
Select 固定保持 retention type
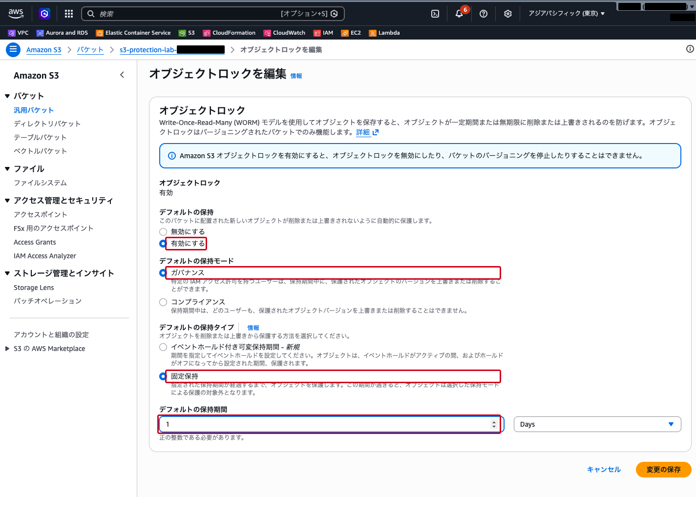tap(163, 376)
